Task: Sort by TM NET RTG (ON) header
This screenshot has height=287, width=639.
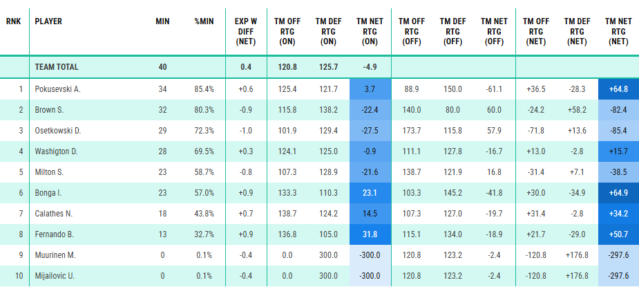Action: tap(370, 31)
